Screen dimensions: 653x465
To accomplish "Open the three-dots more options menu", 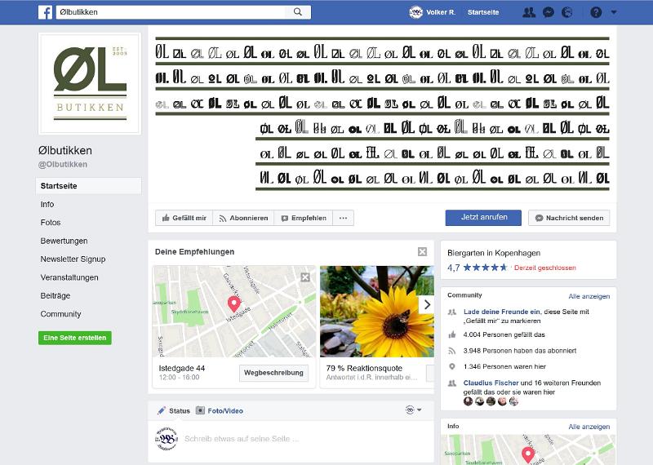I will click(x=343, y=218).
